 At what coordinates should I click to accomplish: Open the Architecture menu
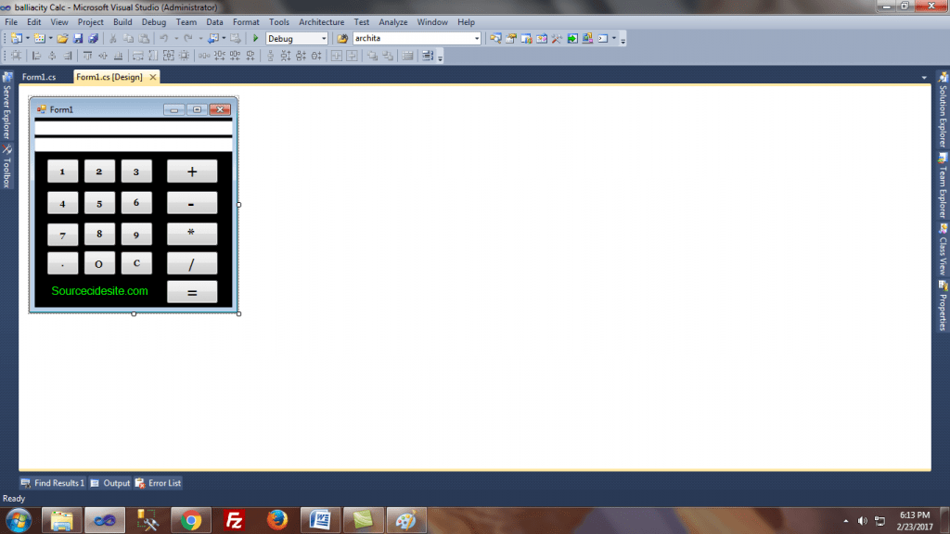(321, 22)
